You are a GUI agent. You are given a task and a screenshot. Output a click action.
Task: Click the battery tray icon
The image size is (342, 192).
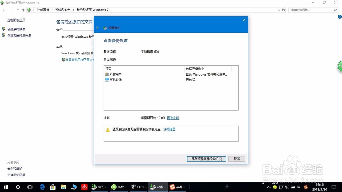293,187
